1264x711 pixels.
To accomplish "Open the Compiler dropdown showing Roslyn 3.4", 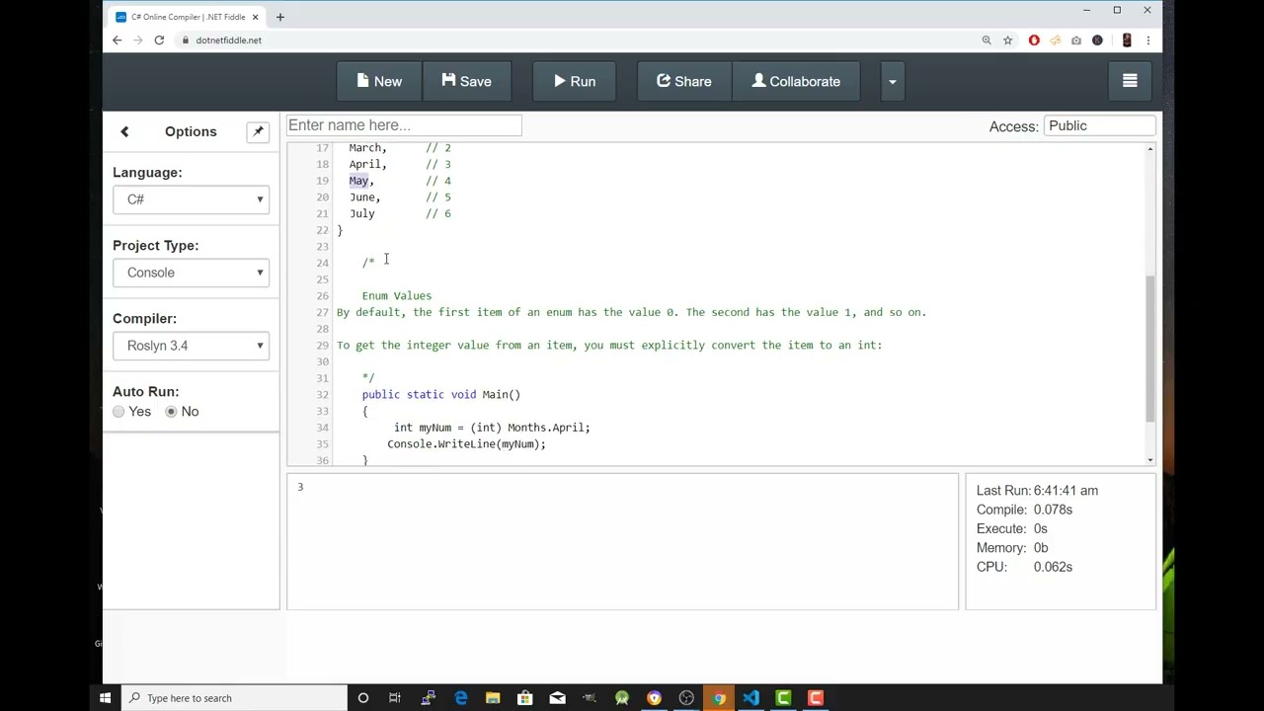I will click(191, 346).
